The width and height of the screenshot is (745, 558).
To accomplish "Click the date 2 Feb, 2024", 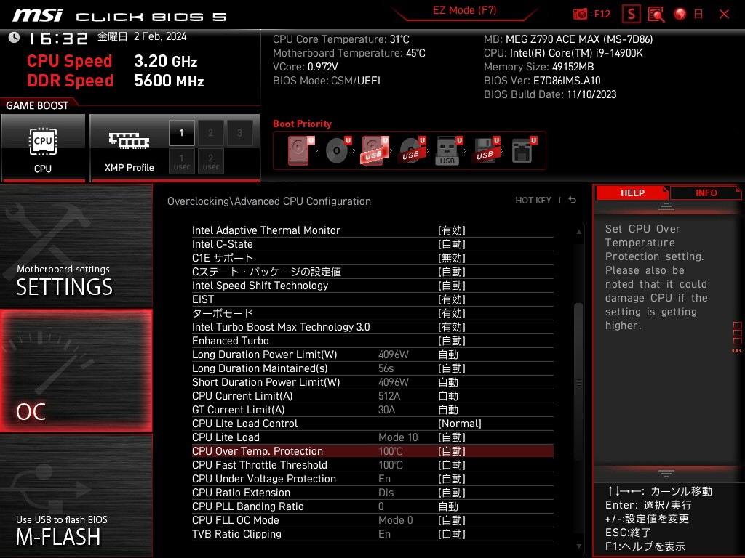I will pyautogui.click(x=160, y=36).
